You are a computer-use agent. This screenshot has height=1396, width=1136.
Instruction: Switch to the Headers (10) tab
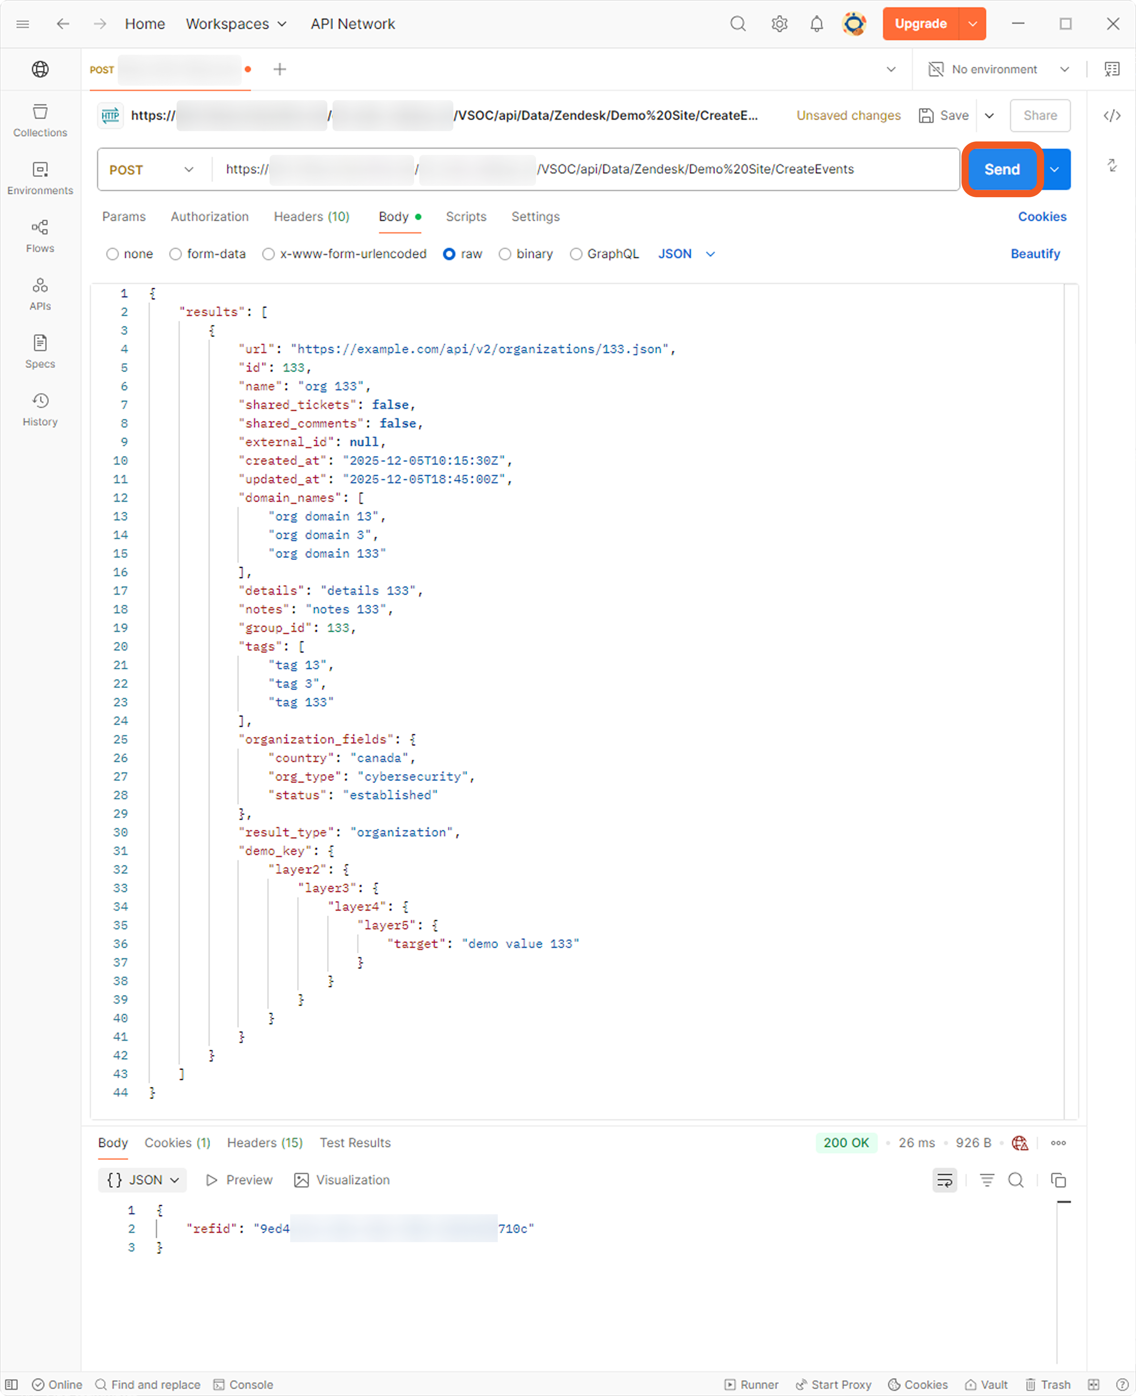[x=312, y=216]
